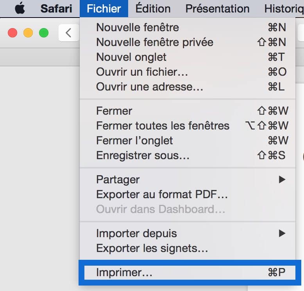Expand the Partager submenu
This screenshot has width=304, height=291.
pyautogui.click(x=188, y=179)
